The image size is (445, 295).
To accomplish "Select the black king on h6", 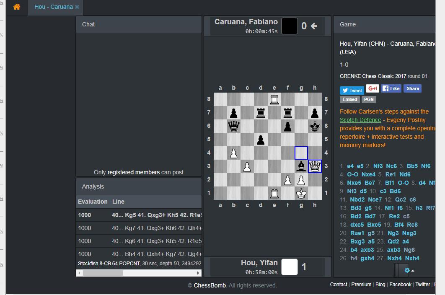I will click(315, 126).
